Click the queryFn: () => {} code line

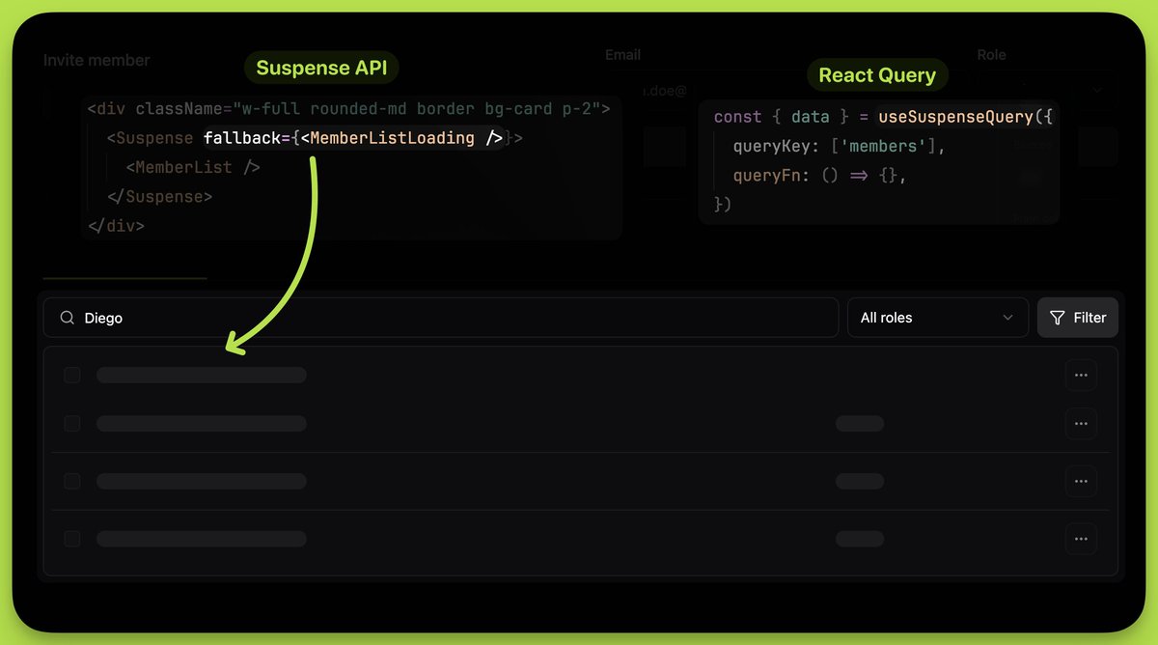pyautogui.click(x=820, y=176)
